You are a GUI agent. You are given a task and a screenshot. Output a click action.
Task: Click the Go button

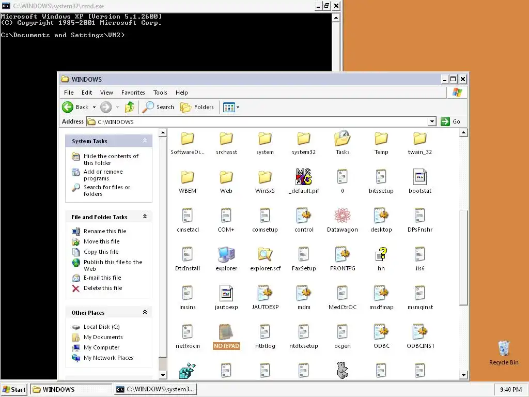click(450, 121)
